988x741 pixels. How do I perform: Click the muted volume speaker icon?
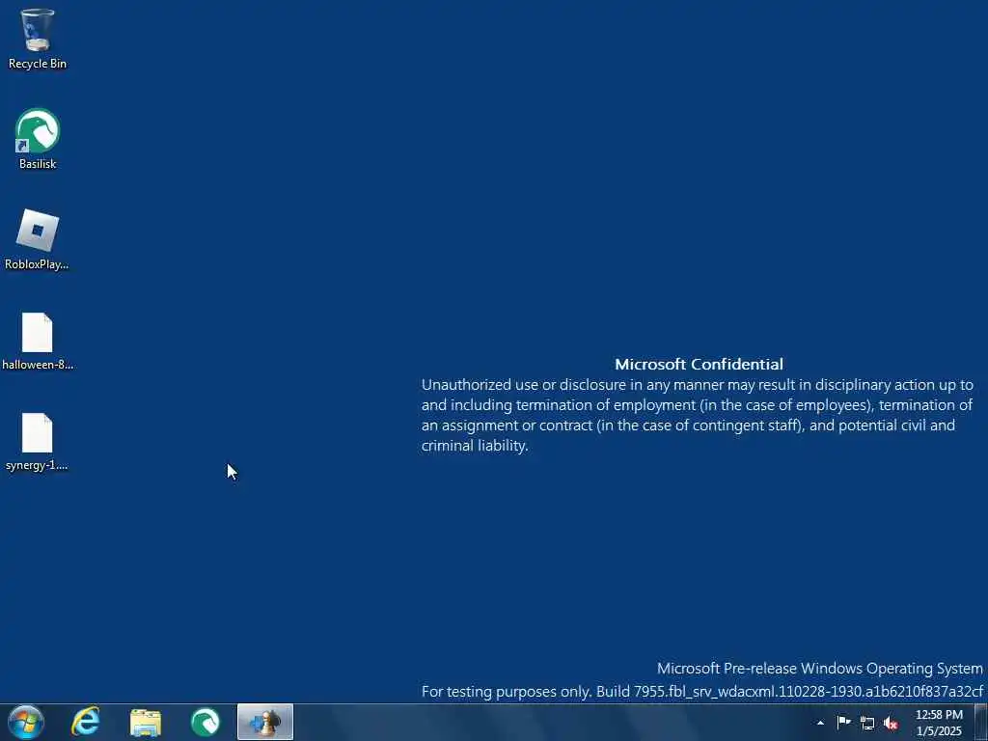click(891, 723)
